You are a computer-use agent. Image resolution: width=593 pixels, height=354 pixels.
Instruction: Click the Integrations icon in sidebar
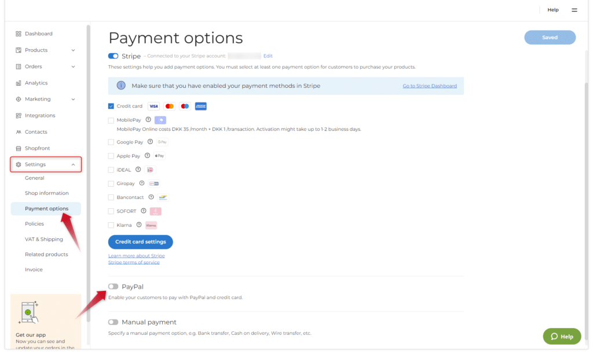[x=19, y=116]
